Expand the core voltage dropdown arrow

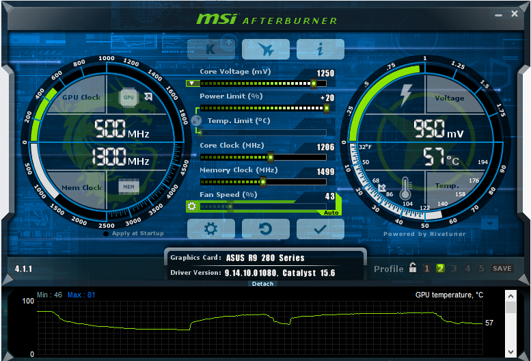[x=192, y=83]
